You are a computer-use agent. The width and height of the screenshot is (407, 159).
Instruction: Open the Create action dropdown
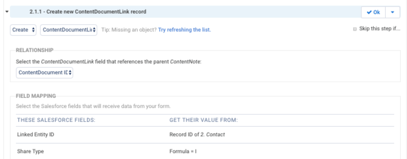click(23, 30)
